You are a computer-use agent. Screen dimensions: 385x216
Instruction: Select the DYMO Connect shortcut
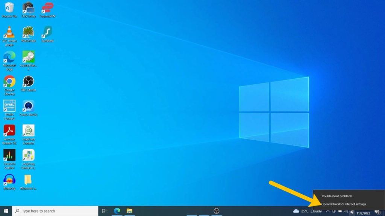[x=9, y=110]
